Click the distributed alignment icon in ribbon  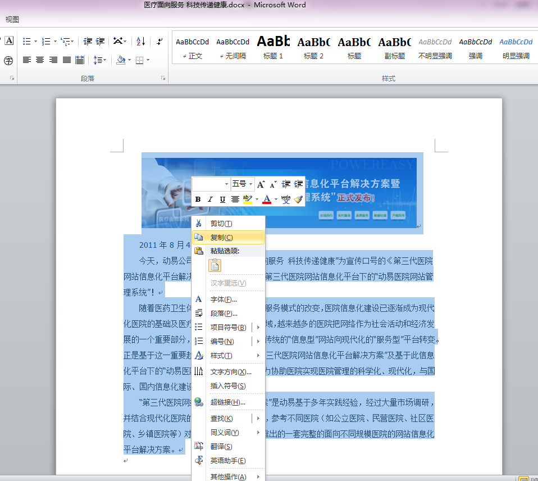pyautogui.click(x=80, y=60)
